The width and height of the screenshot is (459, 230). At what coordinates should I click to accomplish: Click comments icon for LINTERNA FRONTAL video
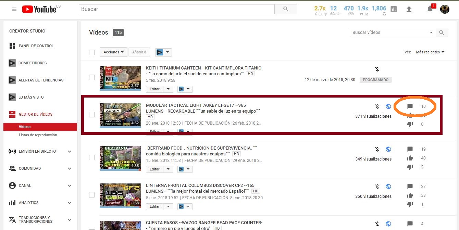(410, 187)
